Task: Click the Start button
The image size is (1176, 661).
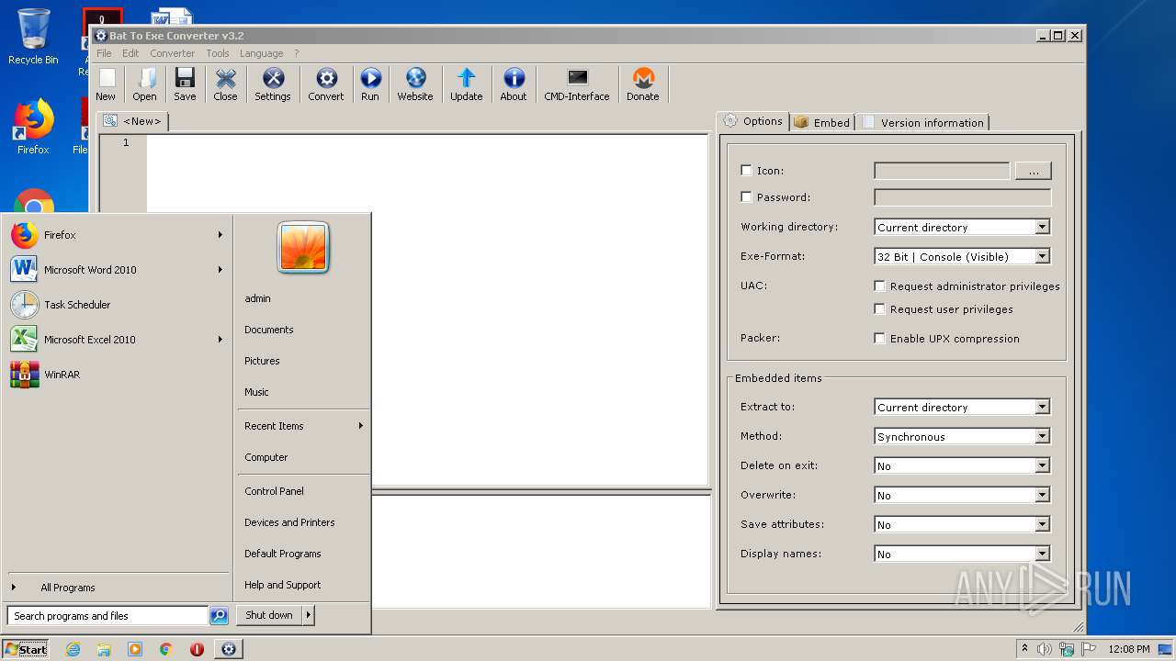Action: tap(26, 649)
